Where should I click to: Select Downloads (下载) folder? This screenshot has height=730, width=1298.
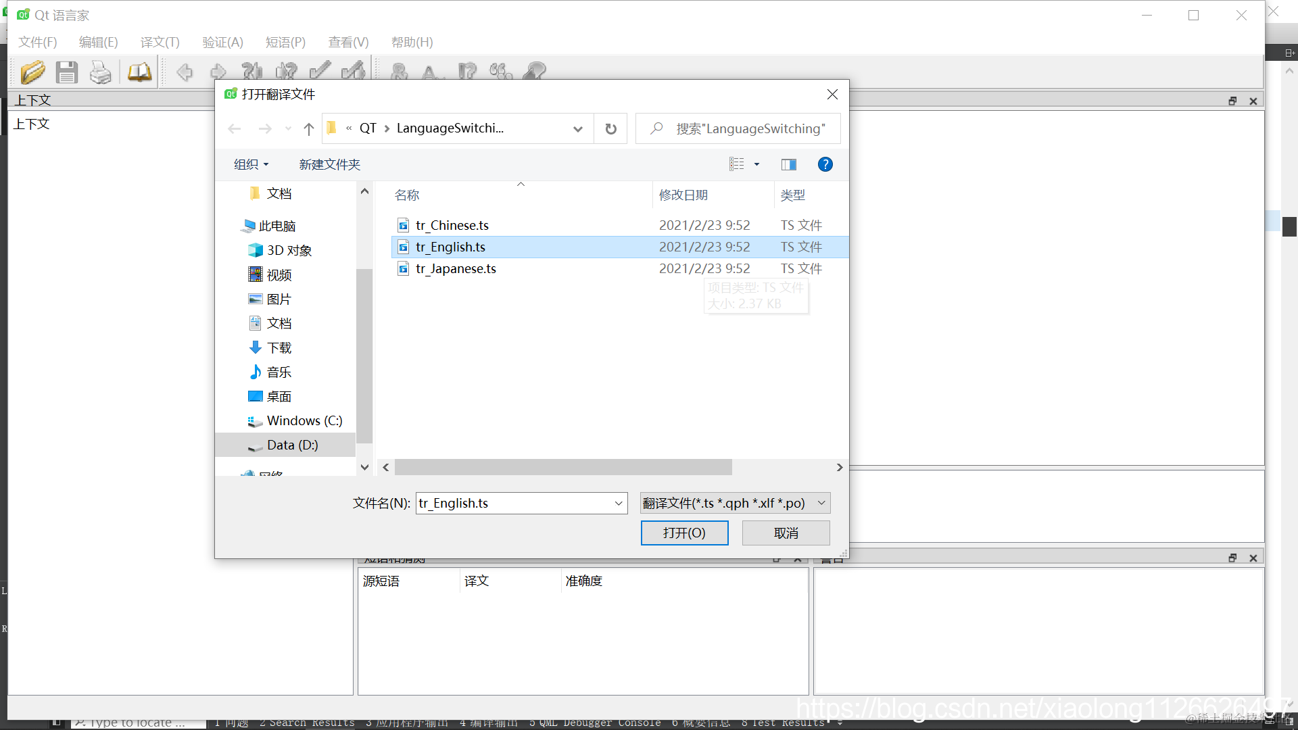pyautogui.click(x=279, y=347)
